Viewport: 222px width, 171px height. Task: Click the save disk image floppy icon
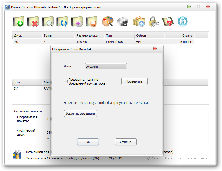91,21
